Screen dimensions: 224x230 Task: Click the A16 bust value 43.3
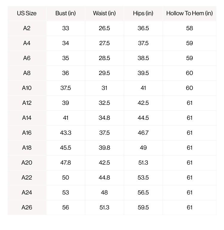pos(66,133)
